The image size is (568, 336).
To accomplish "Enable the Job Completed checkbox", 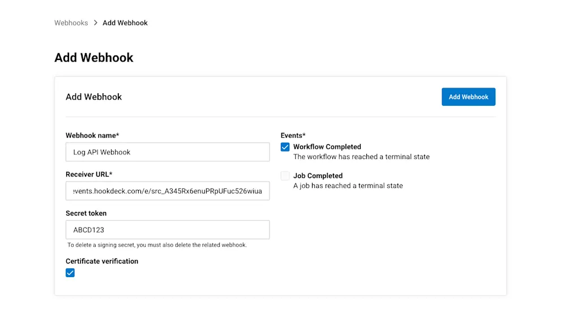I will [285, 175].
